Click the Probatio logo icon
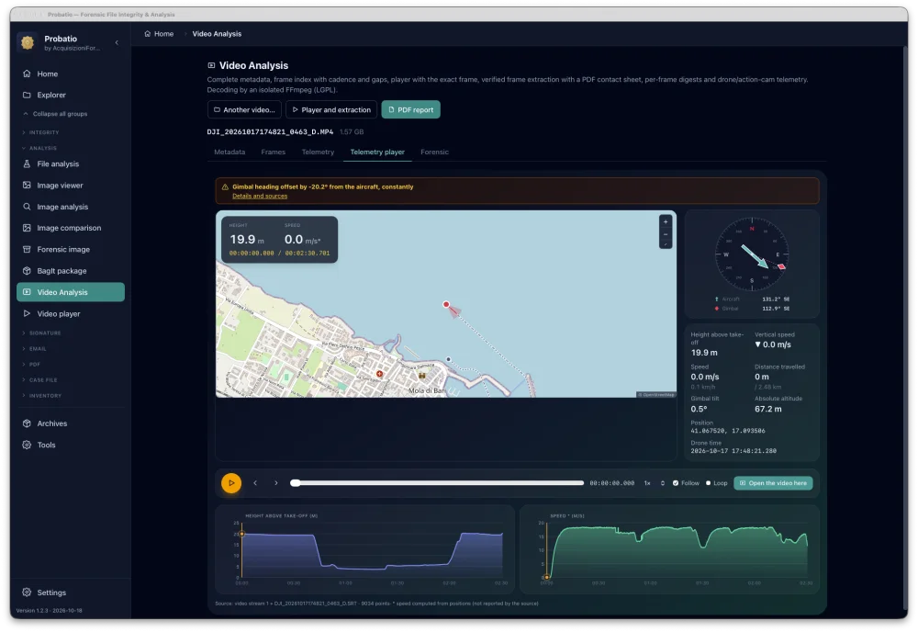 coord(27,42)
